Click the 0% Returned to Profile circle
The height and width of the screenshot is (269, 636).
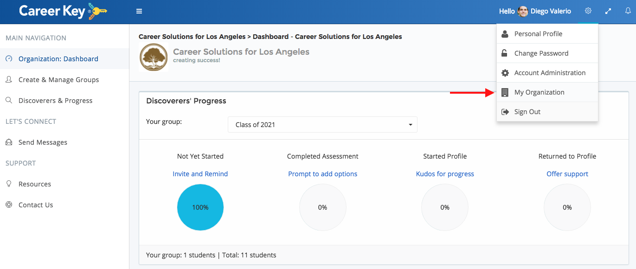[x=567, y=207]
